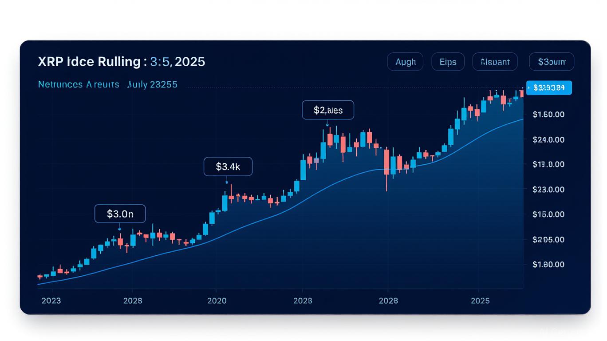Image resolution: width=607 pixels, height=341 pixels.
Task: Click the "$15.0.00" price level label
Action: (x=548, y=214)
